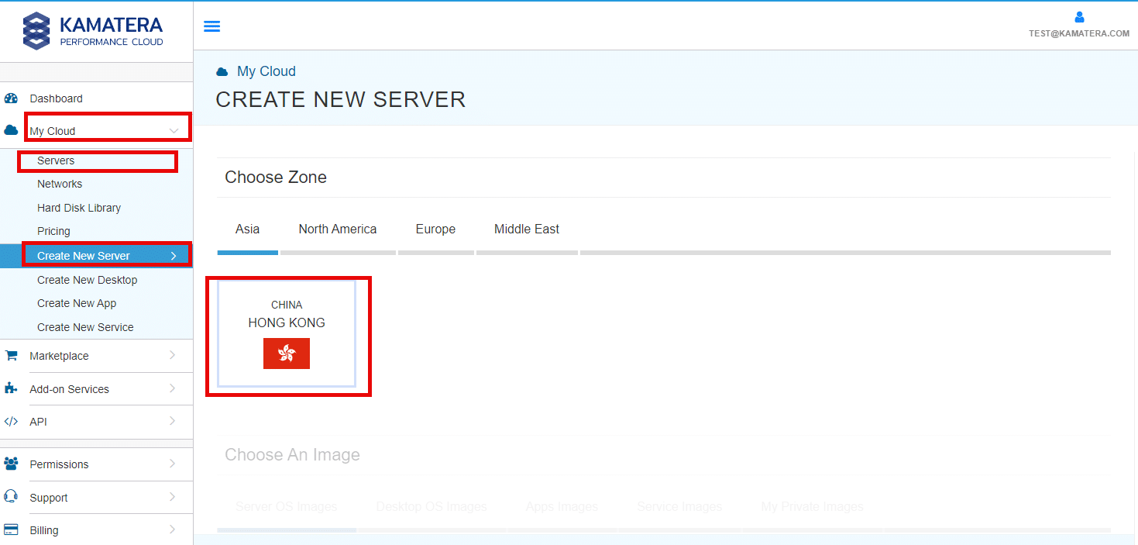
Task: Open the Middle East zone tab
Action: (x=527, y=229)
